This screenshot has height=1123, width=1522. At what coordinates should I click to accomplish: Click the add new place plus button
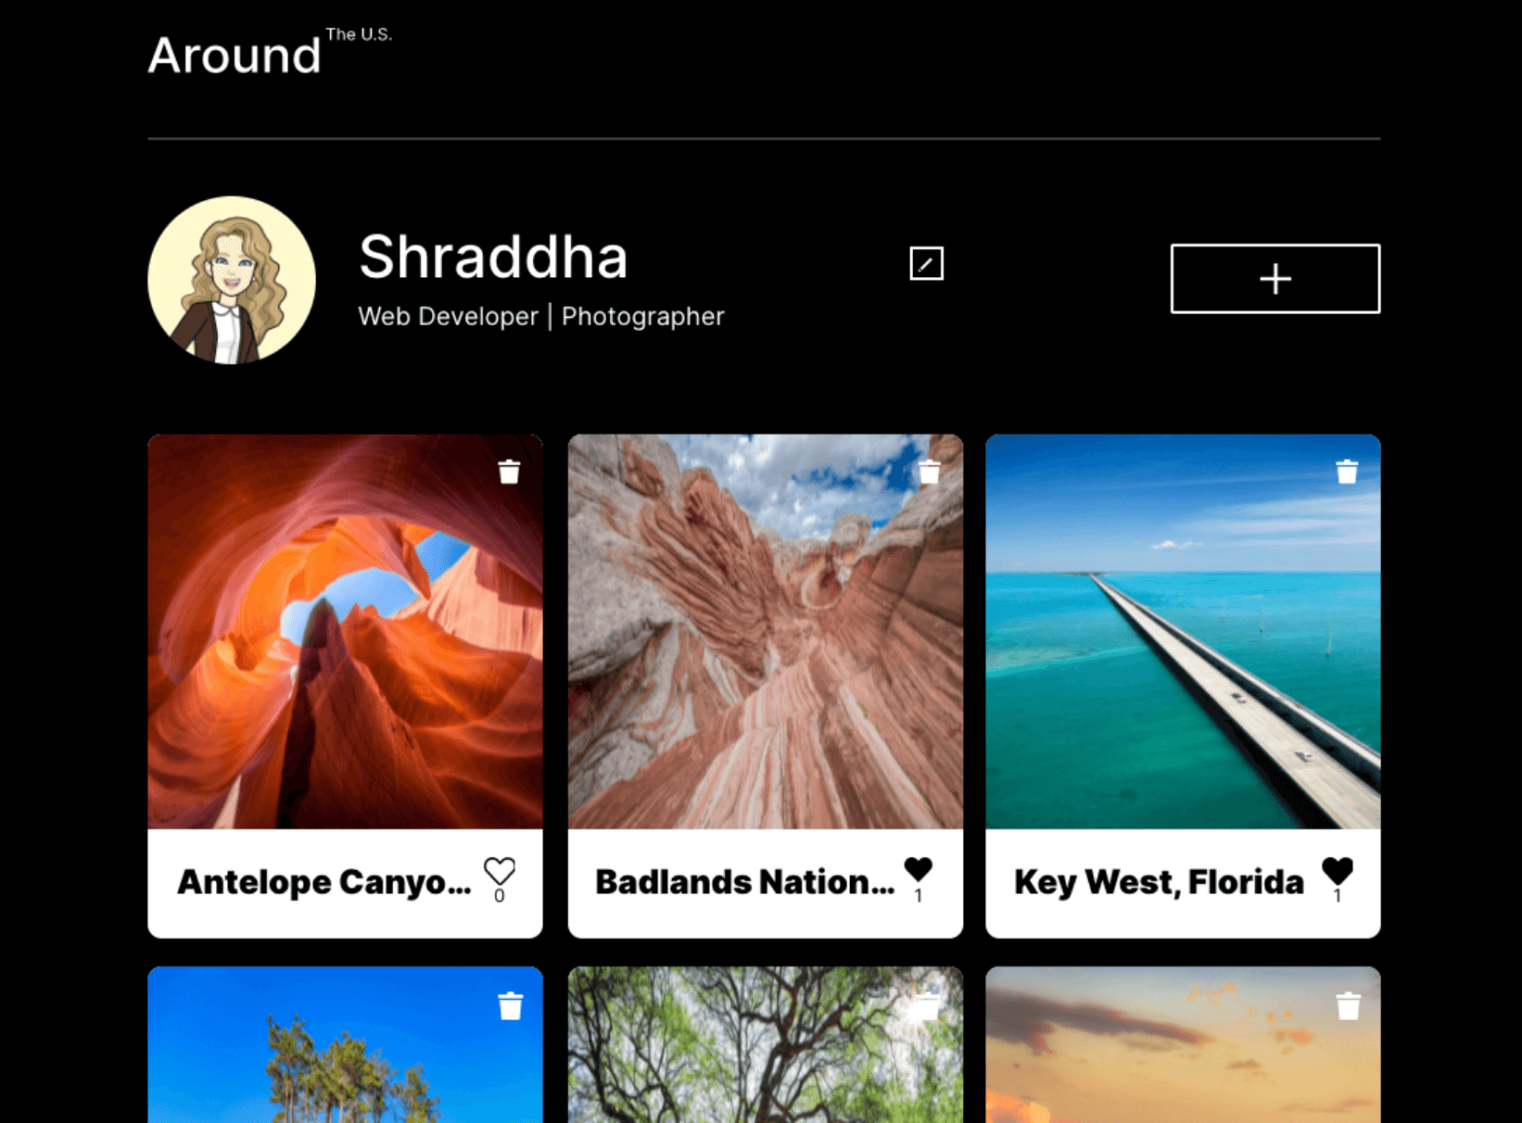(1275, 279)
